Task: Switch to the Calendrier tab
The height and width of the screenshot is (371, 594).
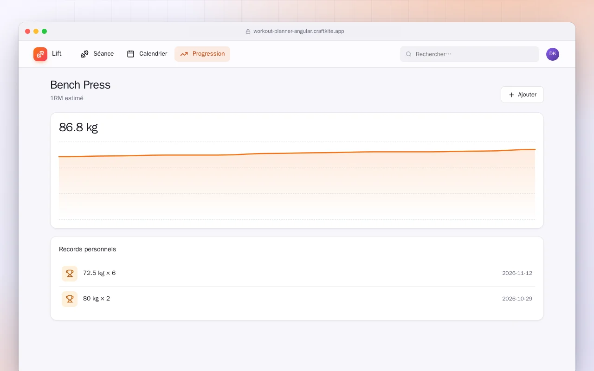Action: (147, 54)
